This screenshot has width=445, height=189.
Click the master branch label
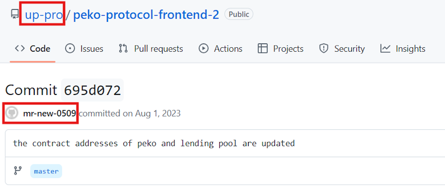[46, 171]
